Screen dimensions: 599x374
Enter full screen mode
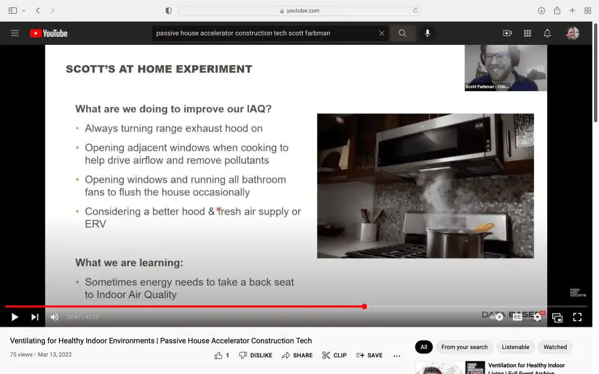pyautogui.click(x=577, y=317)
